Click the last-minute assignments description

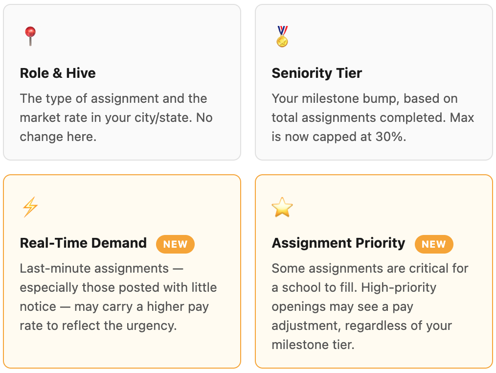click(118, 297)
